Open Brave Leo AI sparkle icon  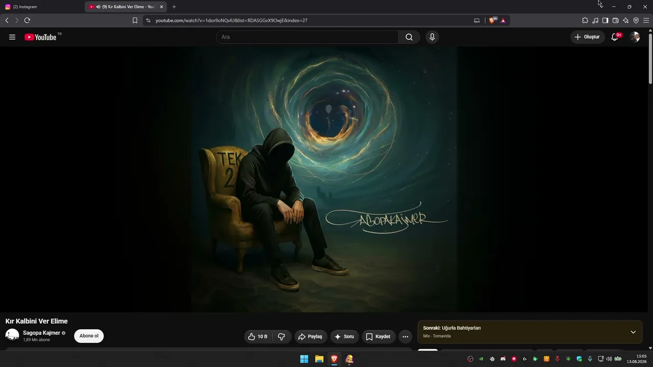coord(626,20)
